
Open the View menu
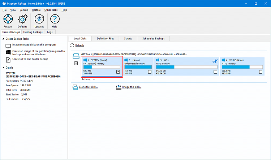pyautogui.click(x=13, y=10)
